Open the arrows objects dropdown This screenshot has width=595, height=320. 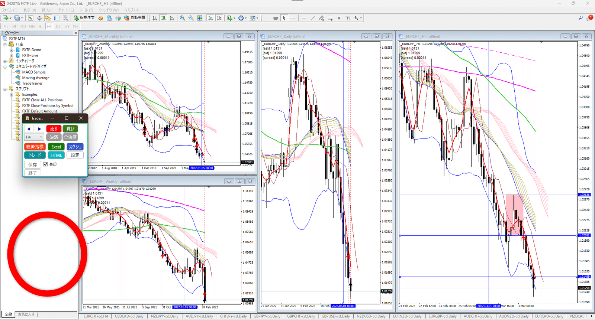click(358, 18)
